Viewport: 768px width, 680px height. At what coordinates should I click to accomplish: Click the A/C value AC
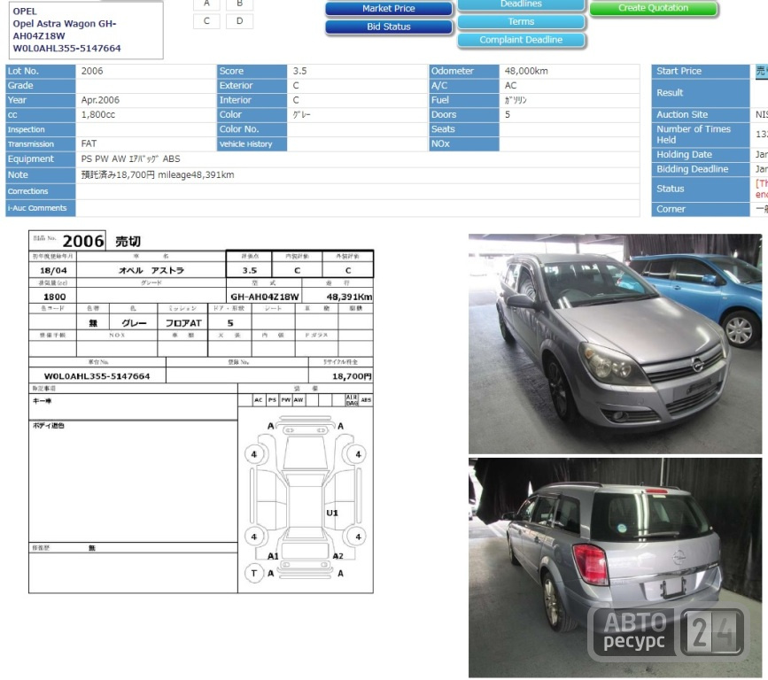point(510,86)
